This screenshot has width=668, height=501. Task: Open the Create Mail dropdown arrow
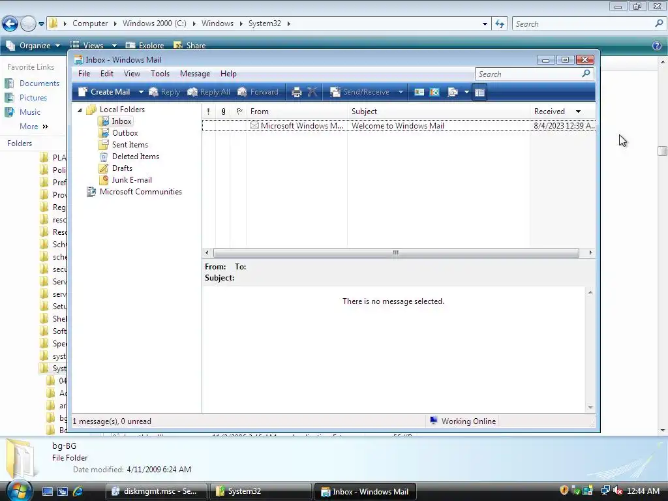point(141,92)
